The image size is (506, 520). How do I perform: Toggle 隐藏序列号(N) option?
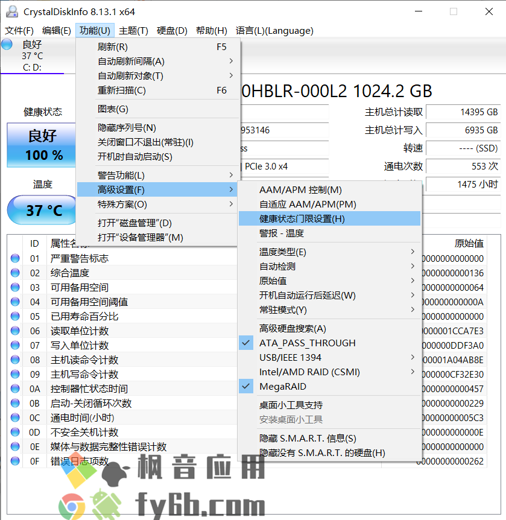point(157,128)
